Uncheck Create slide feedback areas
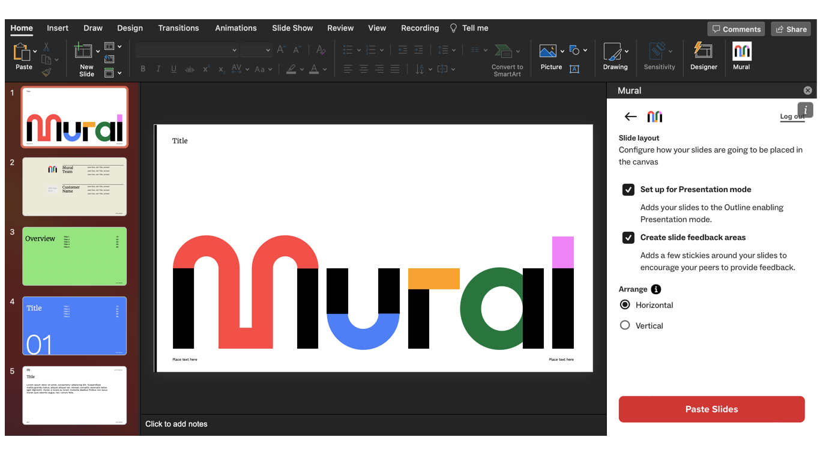This screenshot has width=820, height=461. coord(629,238)
